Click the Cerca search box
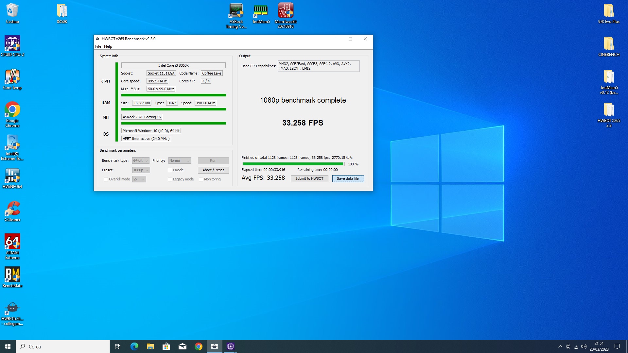 click(63, 346)
